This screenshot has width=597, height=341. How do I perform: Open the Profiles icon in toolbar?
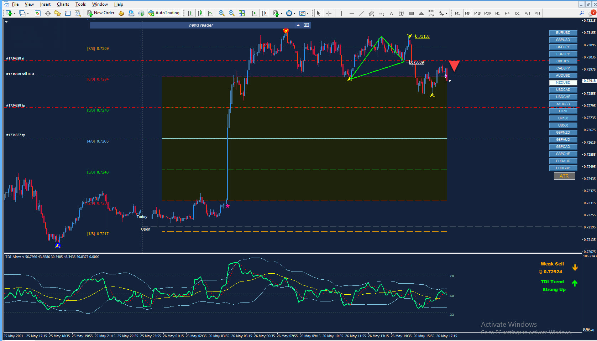22,13
